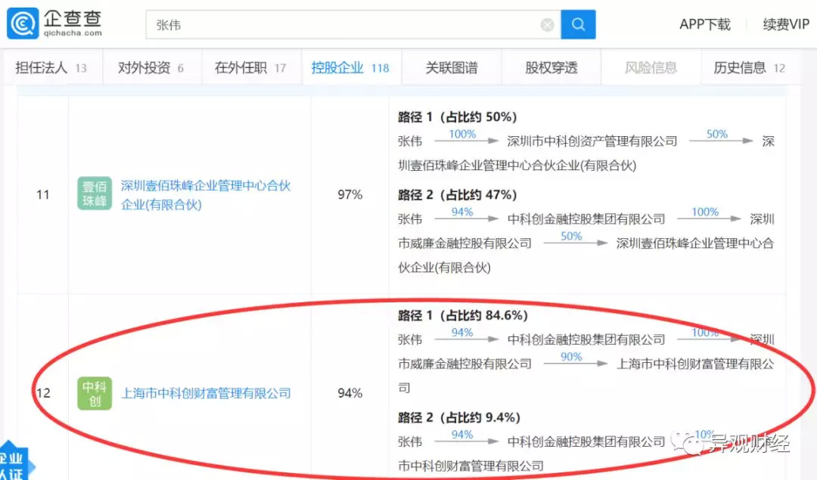Click the 94% shareholding value in row 12
The image size is (817, 480).
click(x=349, y=393)
